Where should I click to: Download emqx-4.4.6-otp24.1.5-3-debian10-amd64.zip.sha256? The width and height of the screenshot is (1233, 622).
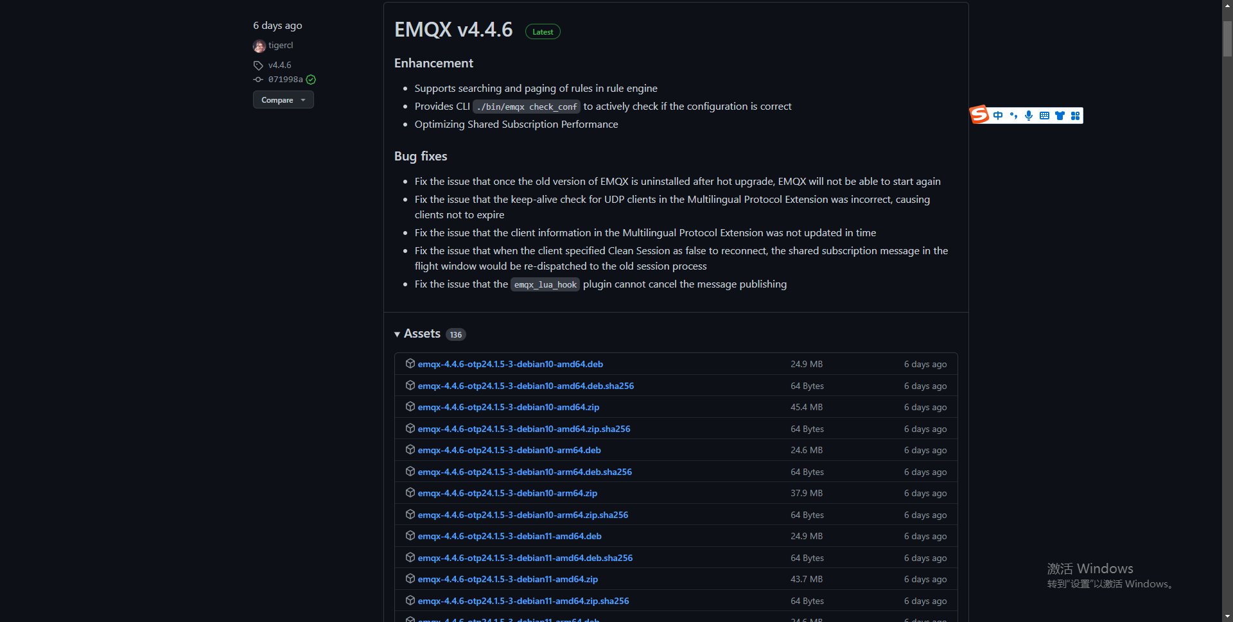524,429
